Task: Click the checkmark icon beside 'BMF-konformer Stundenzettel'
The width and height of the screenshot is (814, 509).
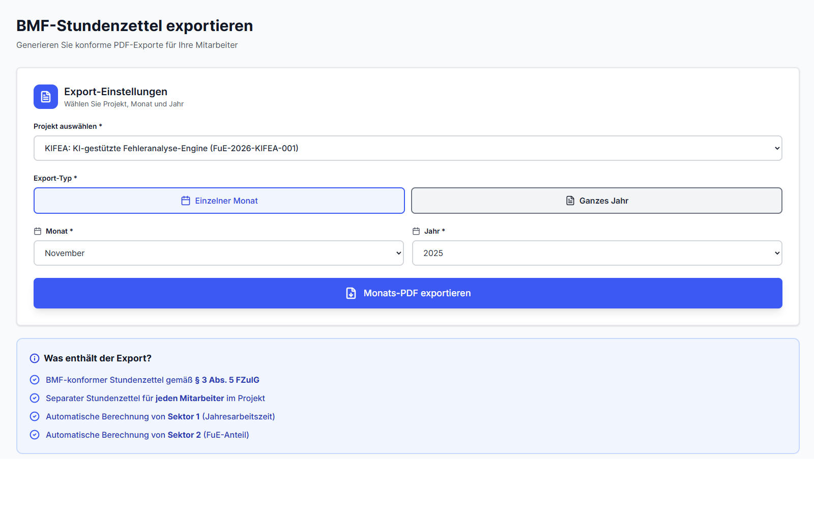Action: (x=34, y=380)
